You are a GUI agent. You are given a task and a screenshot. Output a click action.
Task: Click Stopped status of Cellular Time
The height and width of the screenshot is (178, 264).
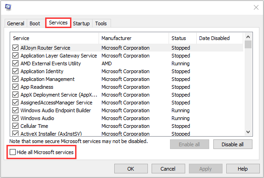(x=181, y=126)
